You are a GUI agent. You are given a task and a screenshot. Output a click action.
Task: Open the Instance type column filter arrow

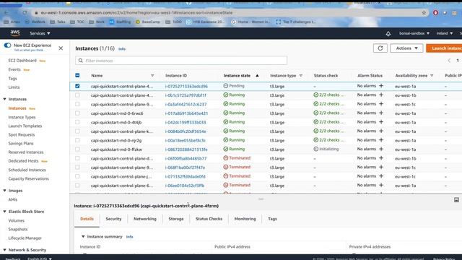click(301, 75)
